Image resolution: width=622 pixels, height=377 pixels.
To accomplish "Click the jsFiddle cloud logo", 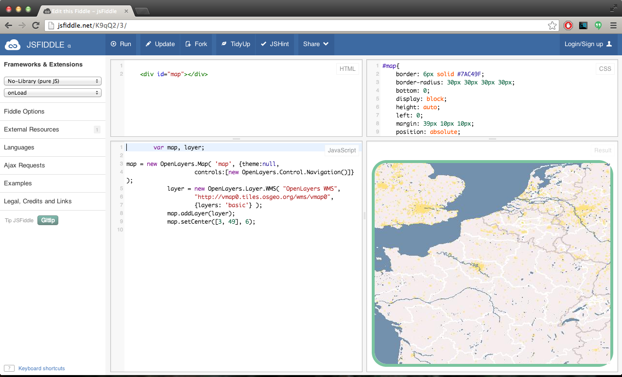I will (x=13, y=44).
